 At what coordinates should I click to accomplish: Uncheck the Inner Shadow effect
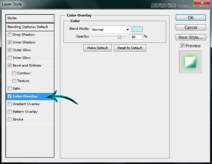[9, 42]
